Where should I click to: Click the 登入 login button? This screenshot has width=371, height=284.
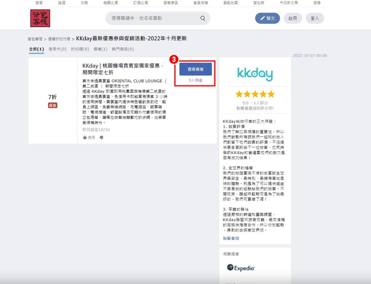[315, 18]
